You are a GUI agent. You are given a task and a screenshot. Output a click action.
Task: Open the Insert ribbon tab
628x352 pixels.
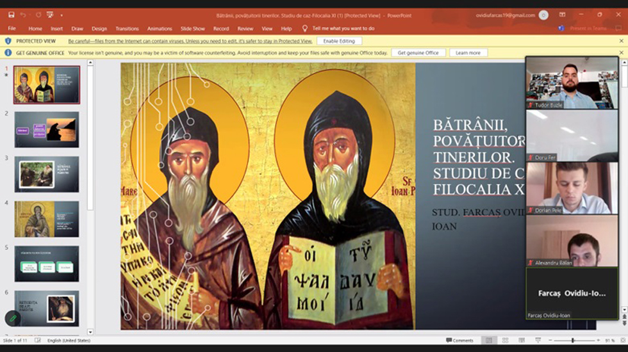(x=56, y=28)
